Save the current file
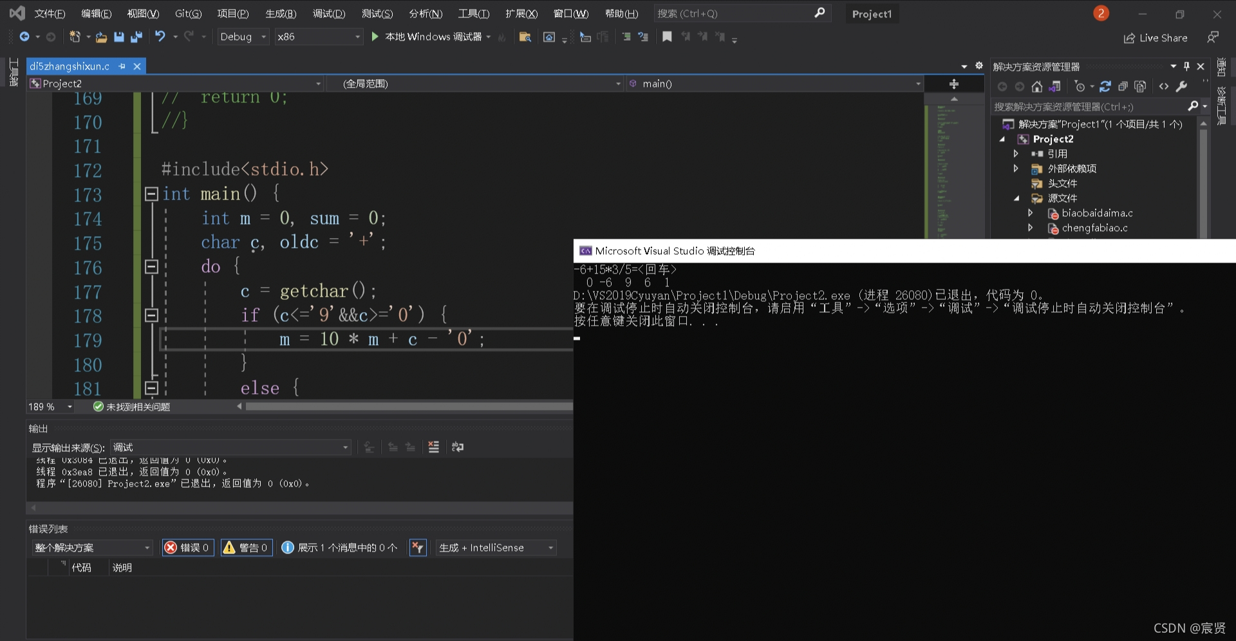 click(x=118, y=37)
